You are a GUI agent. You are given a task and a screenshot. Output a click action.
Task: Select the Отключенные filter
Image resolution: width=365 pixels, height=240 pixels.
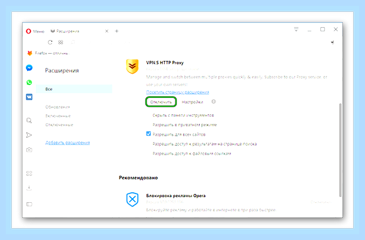tap(59, 125)
